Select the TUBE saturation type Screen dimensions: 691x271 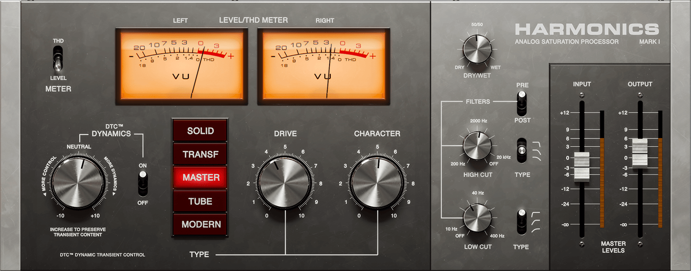point(200,201)
